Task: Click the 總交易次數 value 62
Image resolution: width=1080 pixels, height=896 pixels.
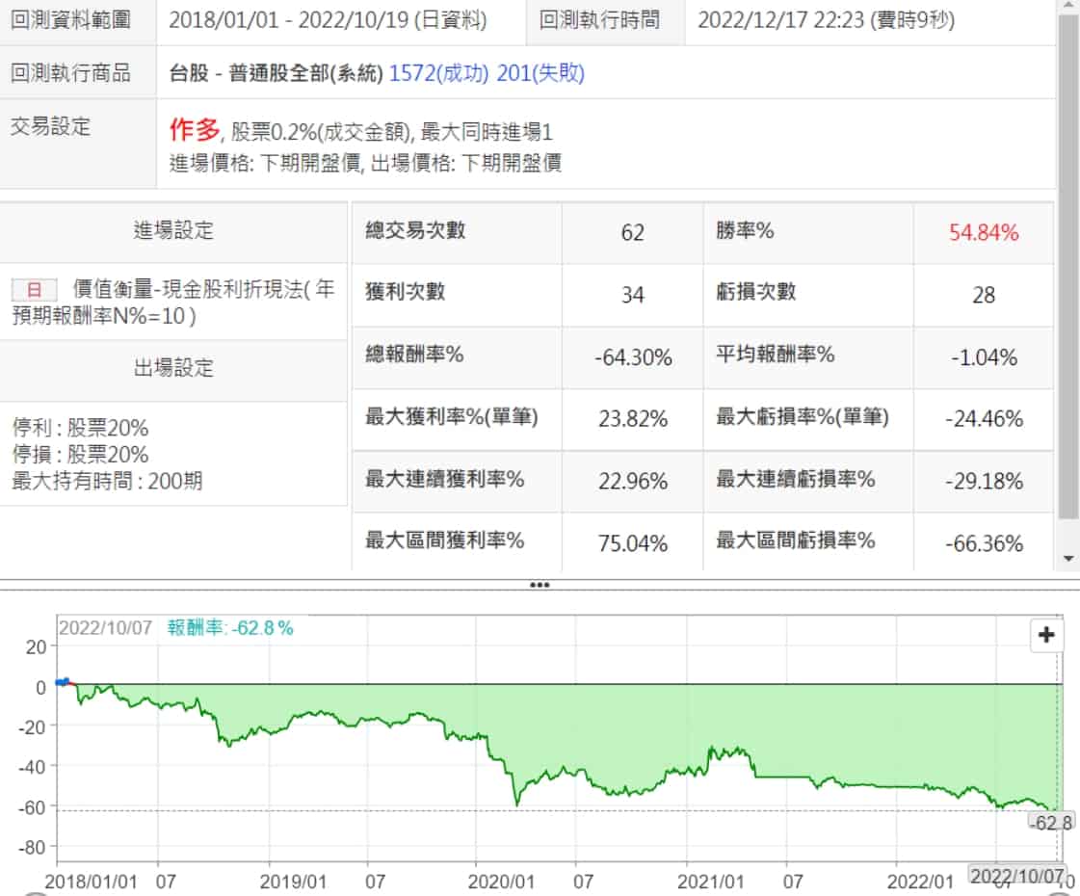Action: (x=633, y=232)
